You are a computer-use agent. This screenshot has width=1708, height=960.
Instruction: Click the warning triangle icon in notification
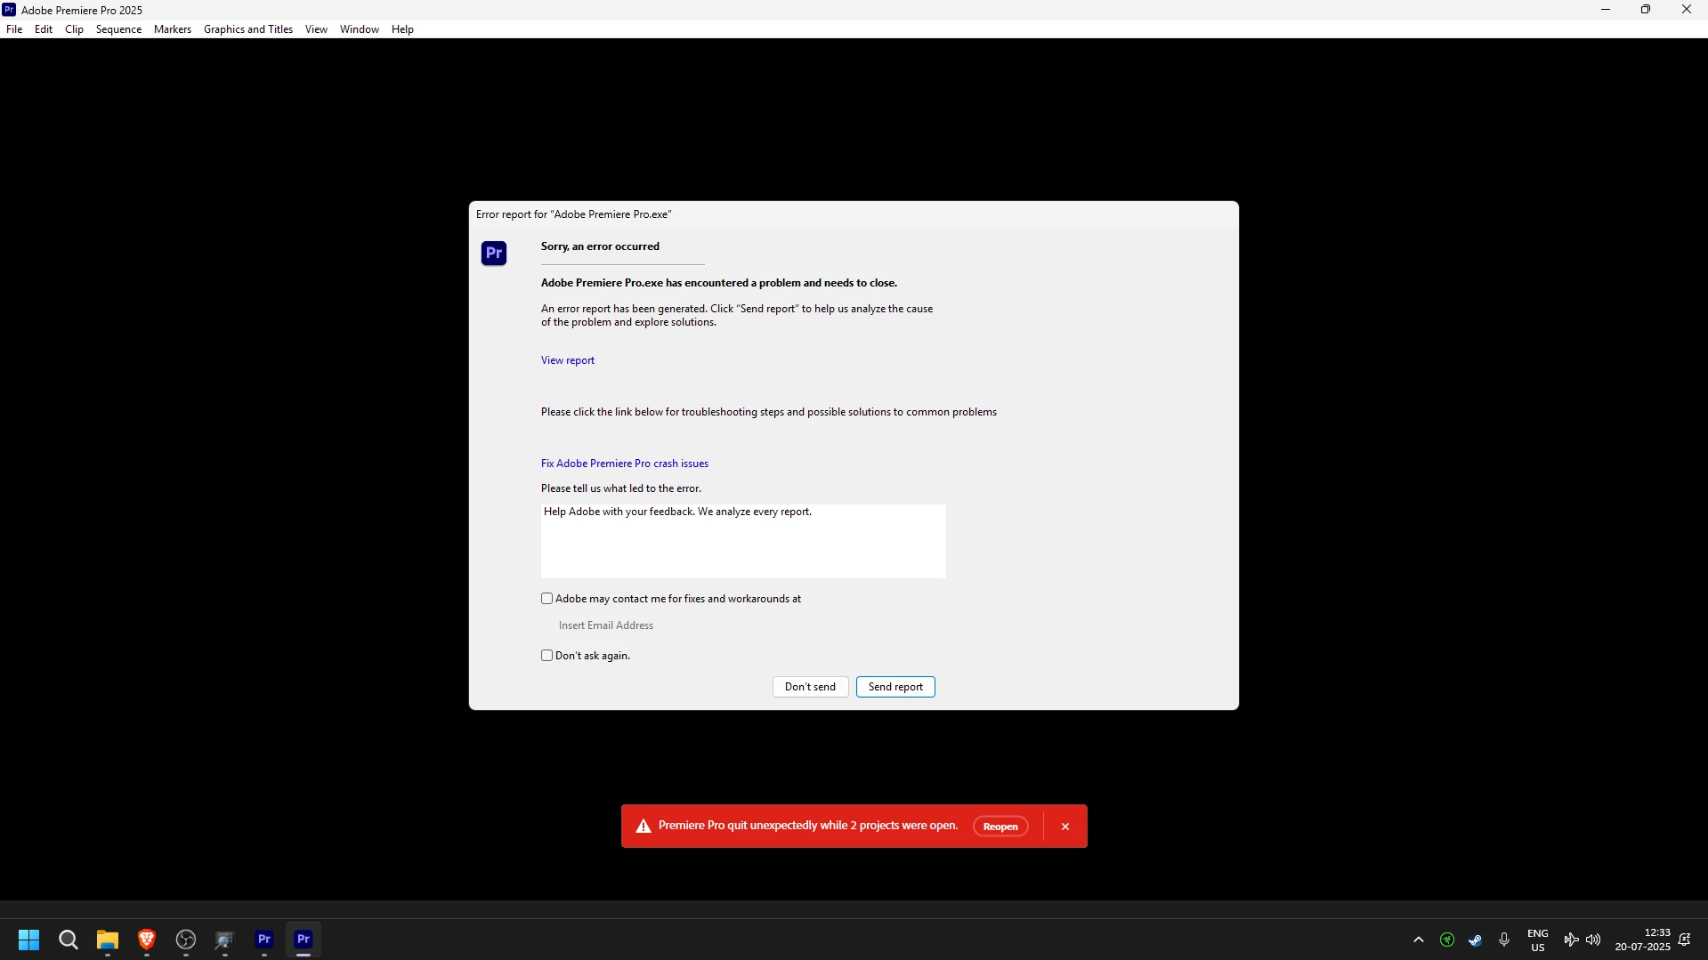coord(644,827)
